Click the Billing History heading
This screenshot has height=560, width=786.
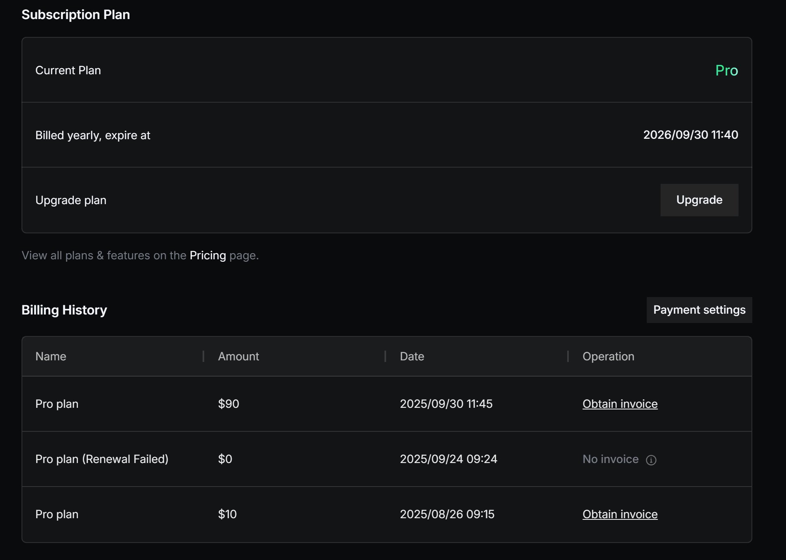click(64, 310)
